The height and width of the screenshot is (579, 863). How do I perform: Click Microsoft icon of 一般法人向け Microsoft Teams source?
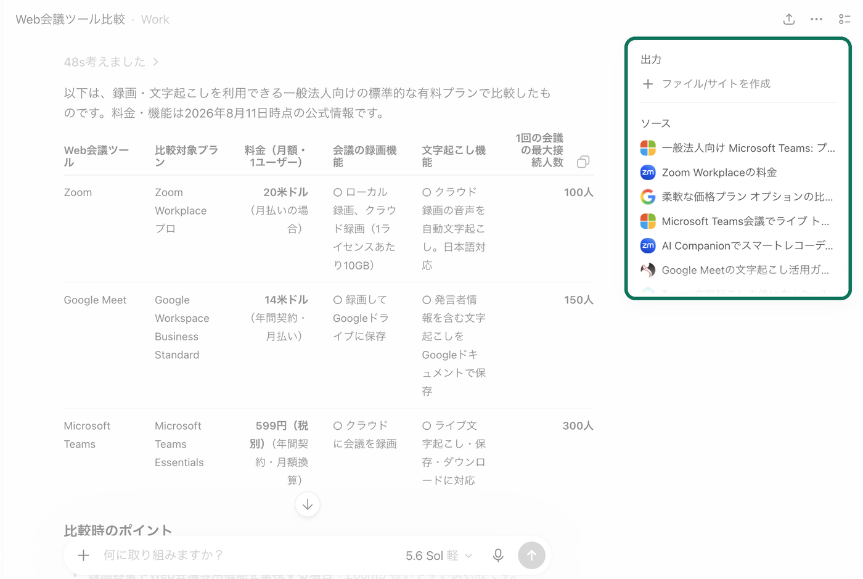[648, 148]
